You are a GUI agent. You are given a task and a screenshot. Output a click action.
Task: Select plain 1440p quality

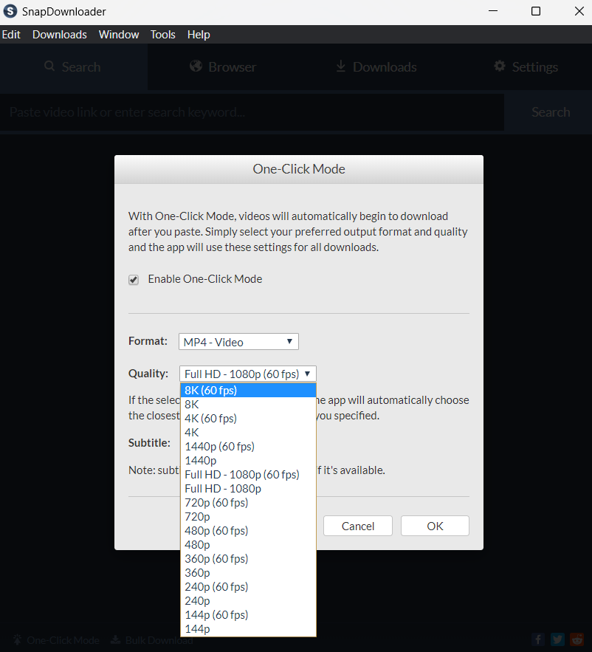(x=248, y=461)
